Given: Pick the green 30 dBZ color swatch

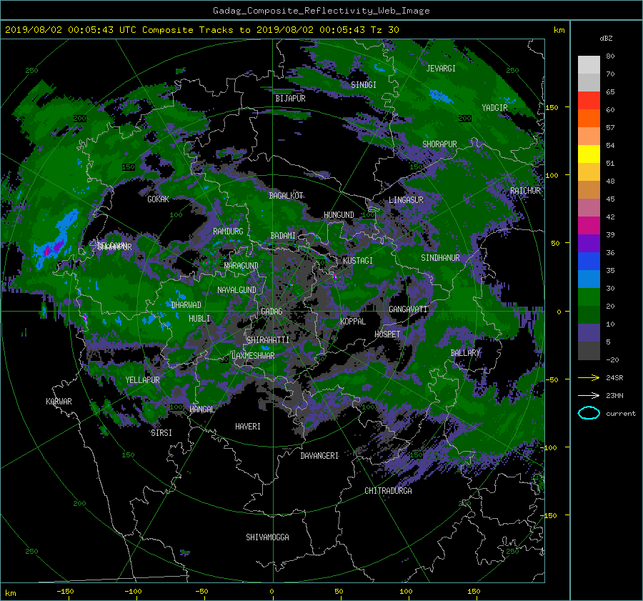Looking at the screenshot, I should click(589, 297).
